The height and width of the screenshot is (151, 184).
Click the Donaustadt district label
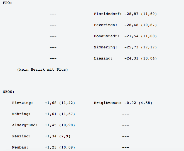[107, 36]
